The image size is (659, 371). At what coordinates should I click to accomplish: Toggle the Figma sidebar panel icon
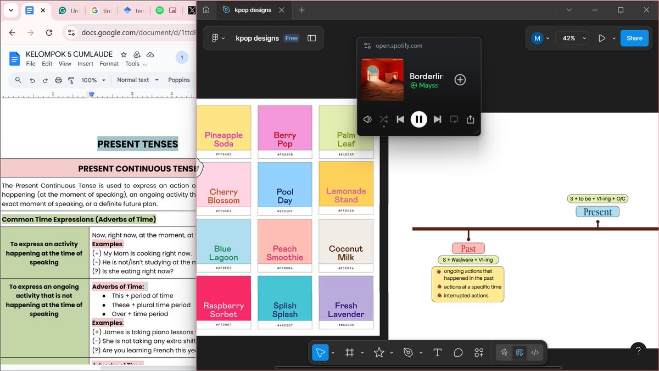point(312,38)
